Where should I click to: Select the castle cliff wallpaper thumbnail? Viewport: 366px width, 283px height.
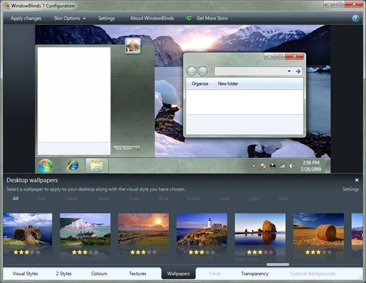pos(28,229)
